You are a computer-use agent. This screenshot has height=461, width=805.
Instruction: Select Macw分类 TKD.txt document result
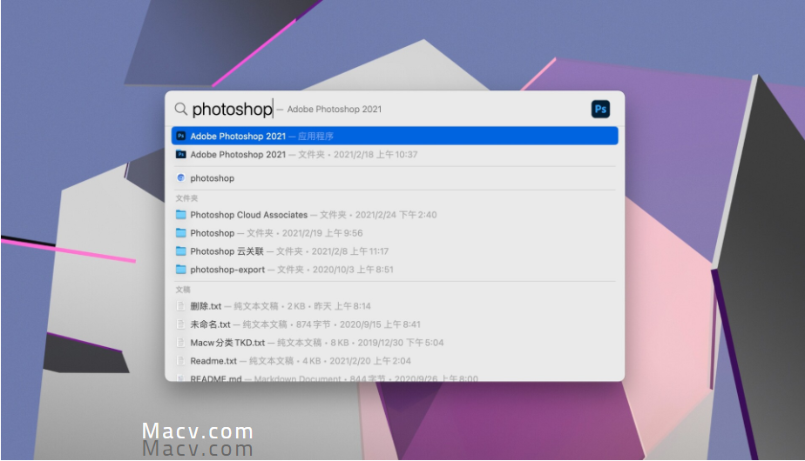pos(395,343)
